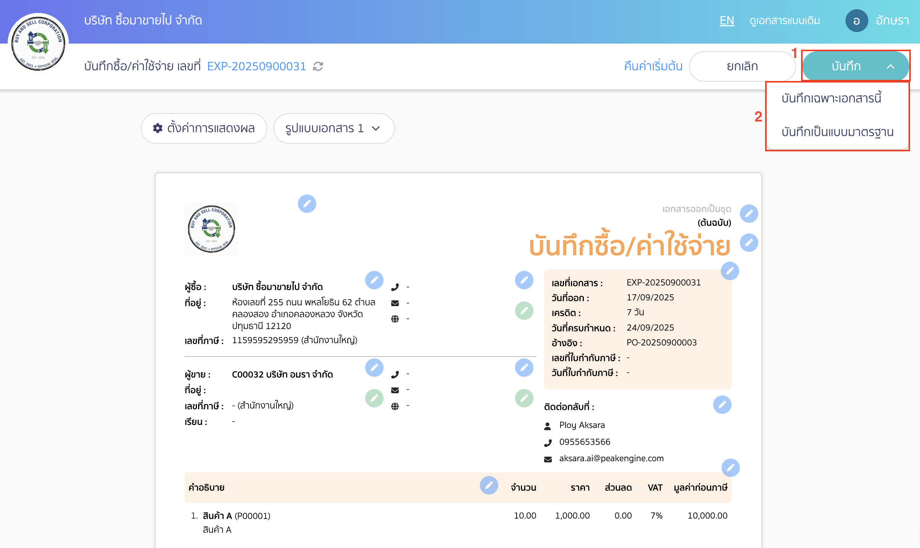This screenshot has width=920, height=548.
Task: Switch language with the EN link
Action: point(727,21)
